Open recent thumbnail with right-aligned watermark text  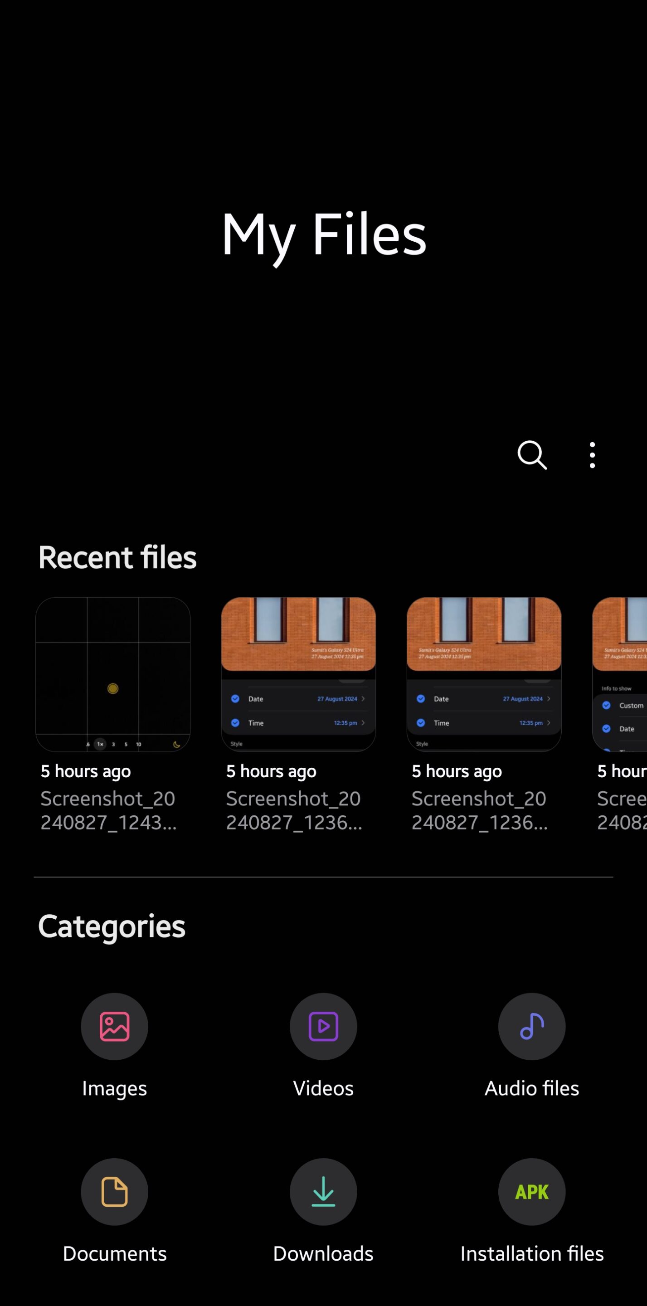pyautogui.click(x=299, y=674)
